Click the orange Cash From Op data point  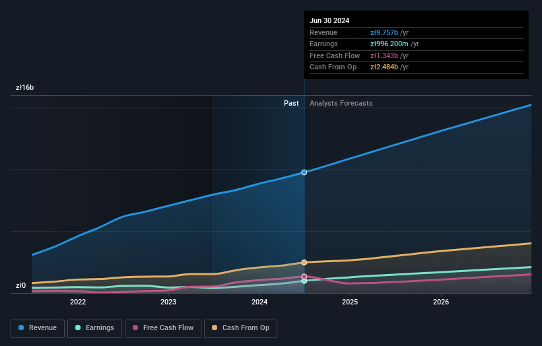click(304, 262)
